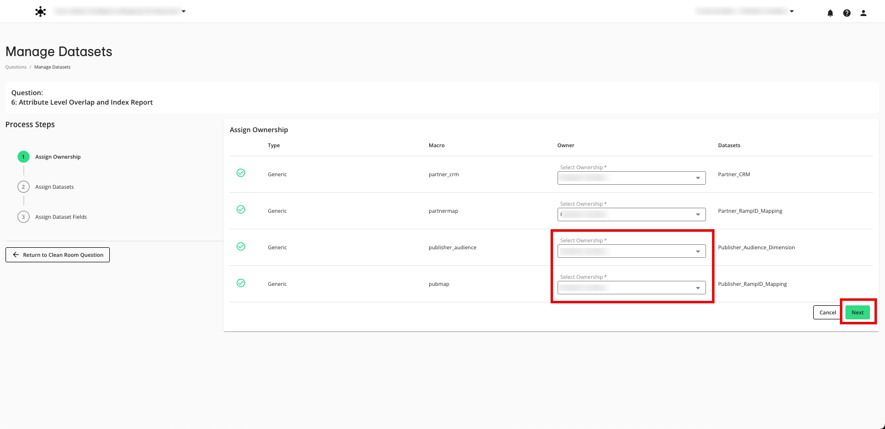Viewport: 885px width, 429px height.
Task: Open the user profile icon
Action: click(863, 13)
